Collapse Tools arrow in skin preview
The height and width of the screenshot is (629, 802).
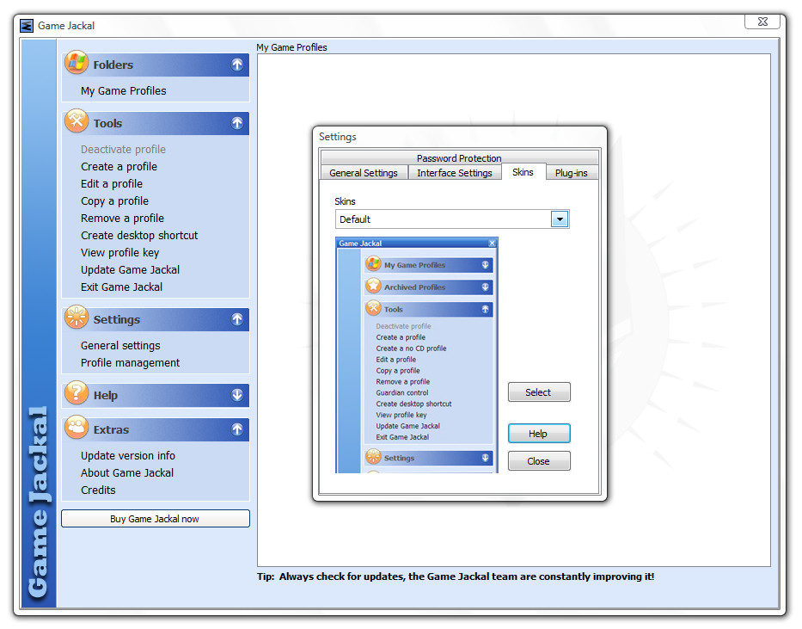coord(486,309)
